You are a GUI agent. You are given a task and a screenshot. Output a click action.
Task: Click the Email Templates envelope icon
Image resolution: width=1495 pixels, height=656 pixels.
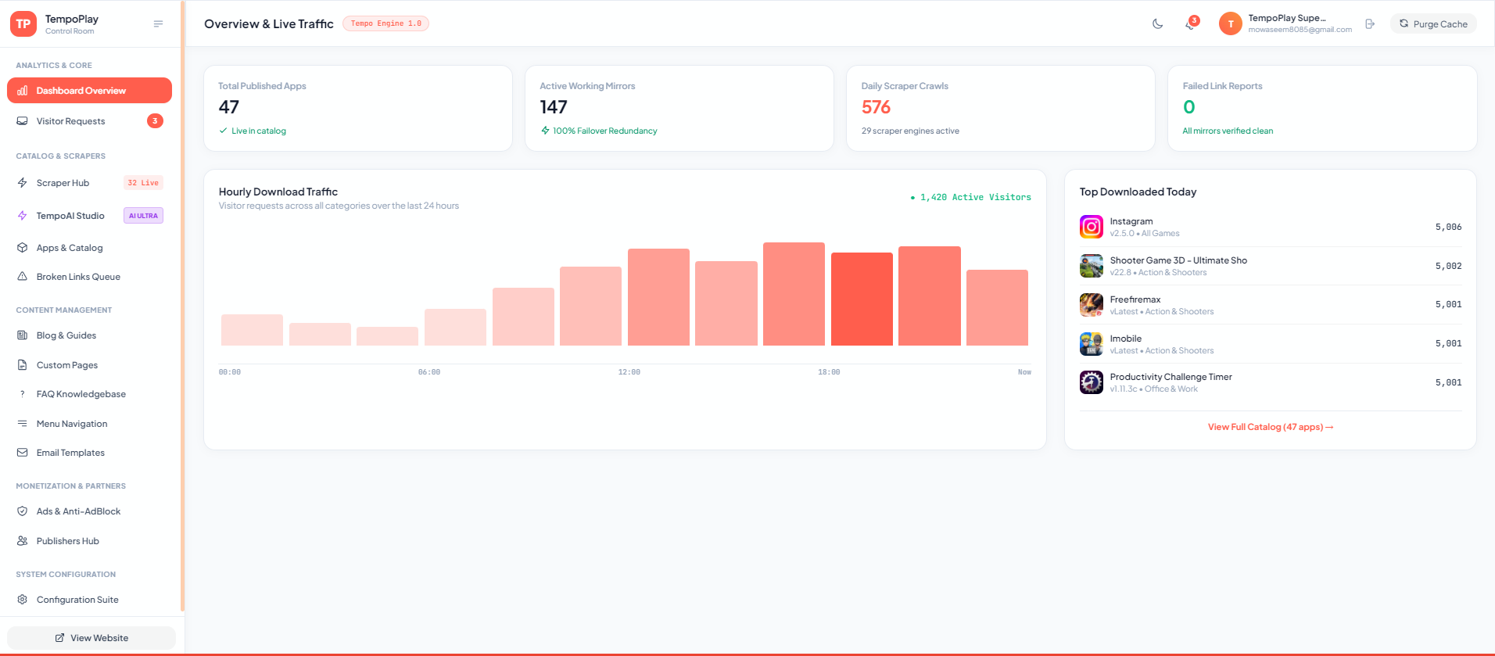(23, 453)
